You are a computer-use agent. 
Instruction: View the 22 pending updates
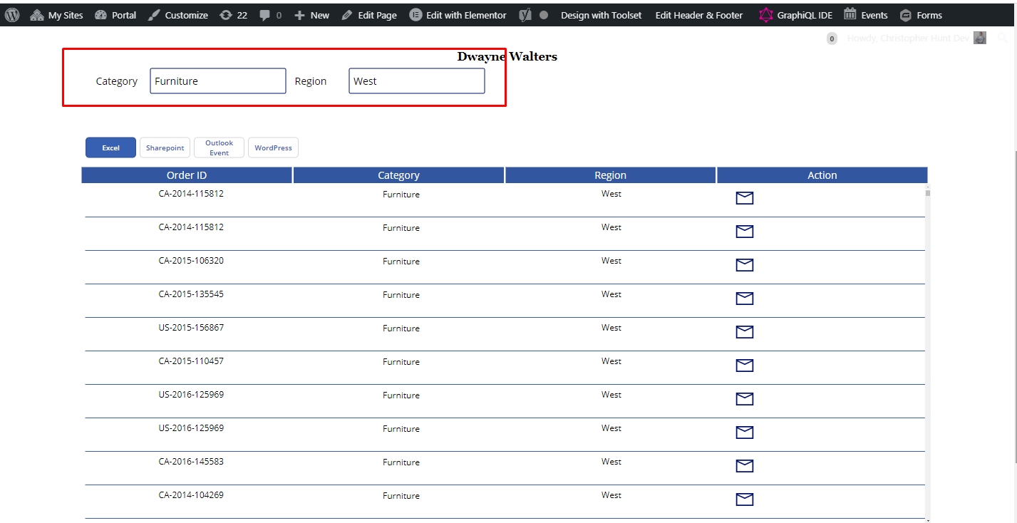(234, 15)
